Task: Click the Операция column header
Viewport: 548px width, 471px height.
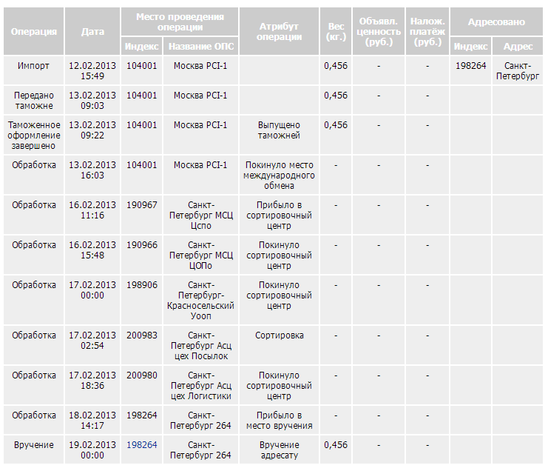Action: (33, 32)
